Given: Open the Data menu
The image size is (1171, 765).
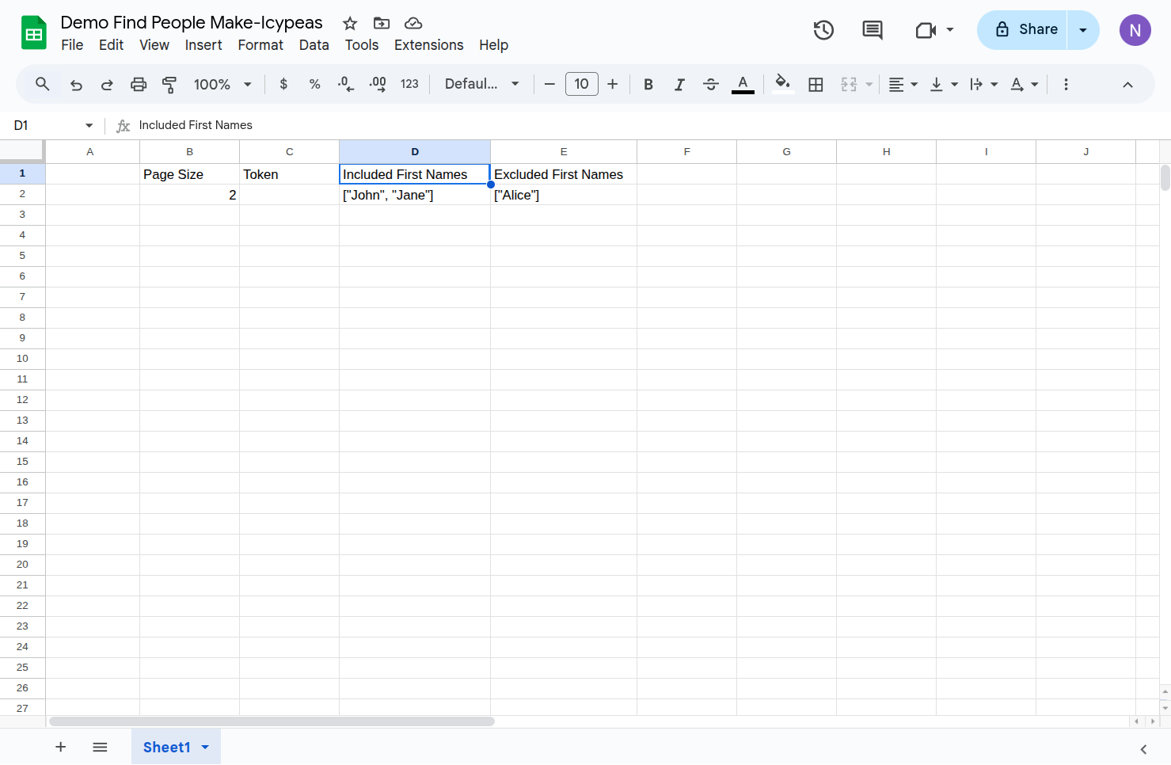Looking at the screenshot, I should [x=314, y=45].
